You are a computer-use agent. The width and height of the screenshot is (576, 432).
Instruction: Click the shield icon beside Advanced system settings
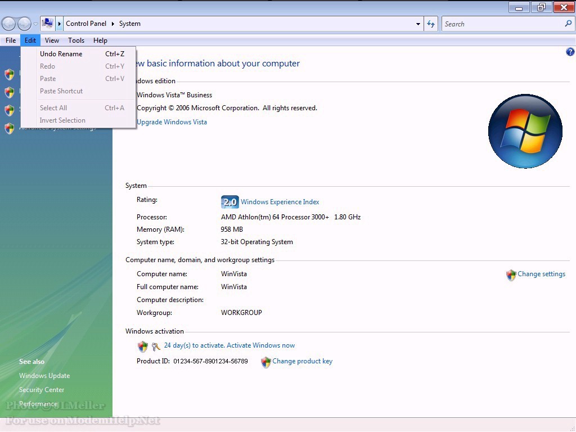coord(10,128)
